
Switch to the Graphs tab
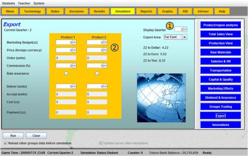click(x=167, y=12)
